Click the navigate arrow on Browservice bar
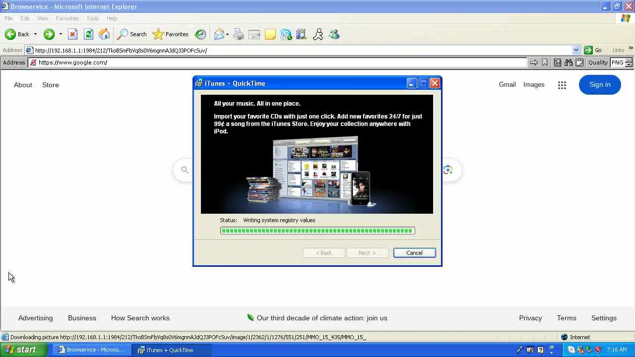The image size is (635, 357). (x=534, y=62)
